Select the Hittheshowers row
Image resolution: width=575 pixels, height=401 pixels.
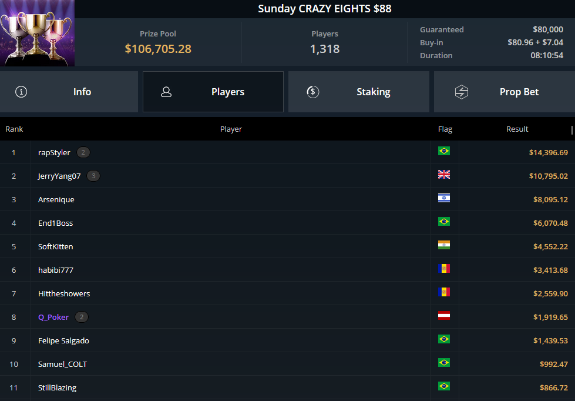tap(288, 293)
